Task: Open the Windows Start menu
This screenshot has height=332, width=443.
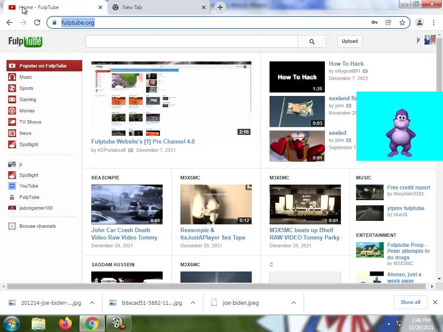Action: [11, 323]
